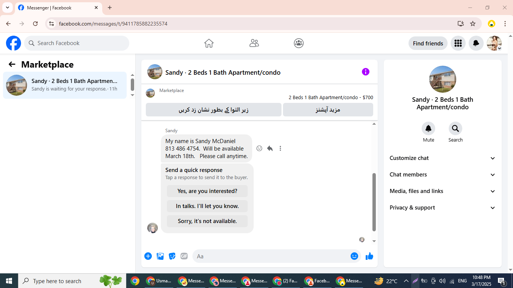
Task: Click the Windows taskbar search box
Action: (x=72, y=281)
